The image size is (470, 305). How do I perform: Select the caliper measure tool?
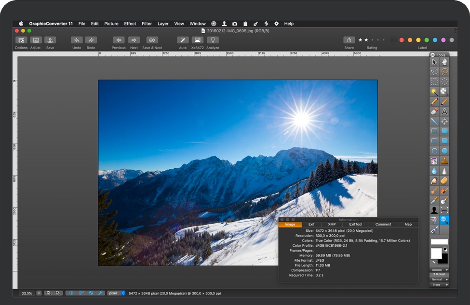(x=434, y=220)
